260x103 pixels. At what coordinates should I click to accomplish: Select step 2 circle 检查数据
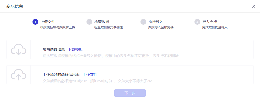(x=89, y=22)
